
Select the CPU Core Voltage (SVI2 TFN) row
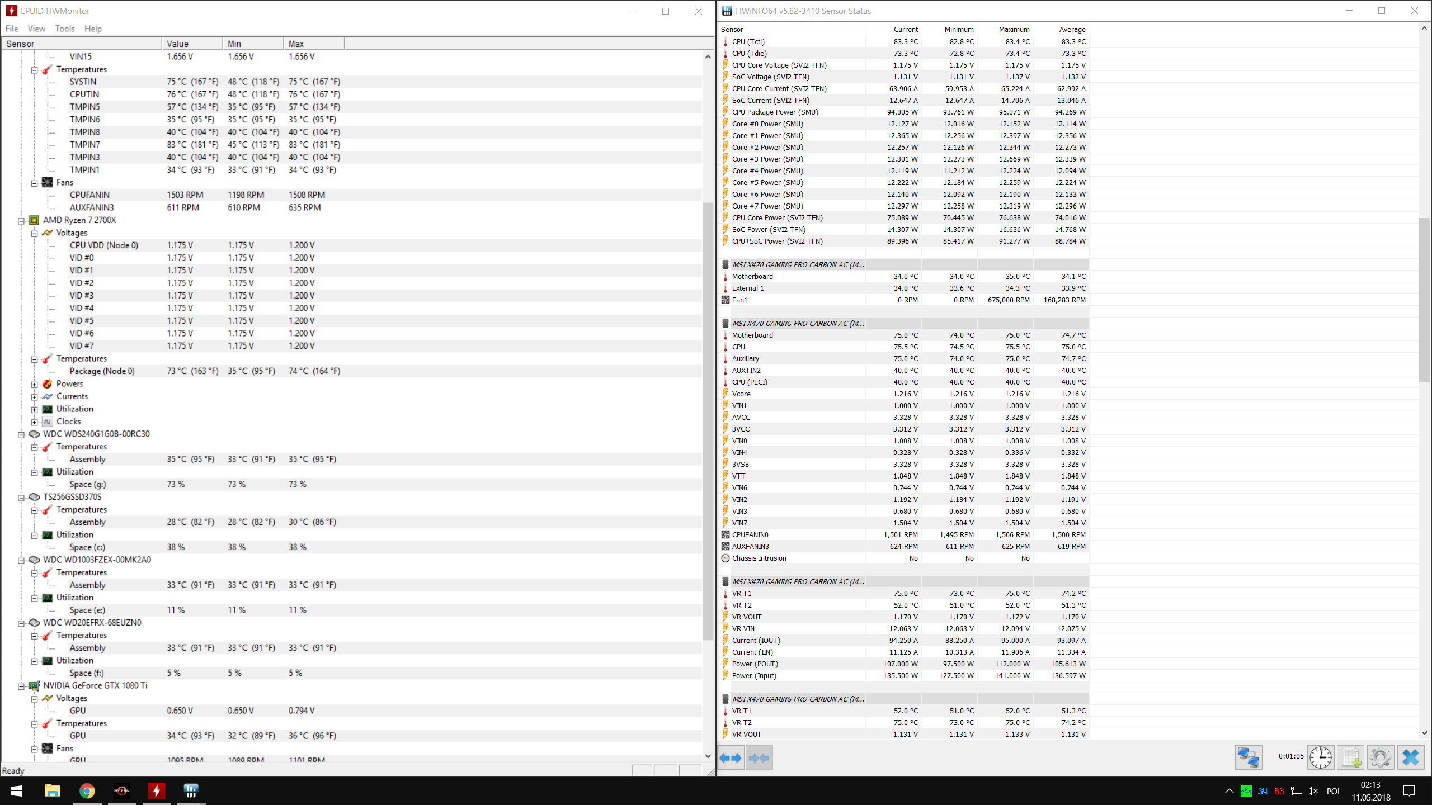coord(905,65)
